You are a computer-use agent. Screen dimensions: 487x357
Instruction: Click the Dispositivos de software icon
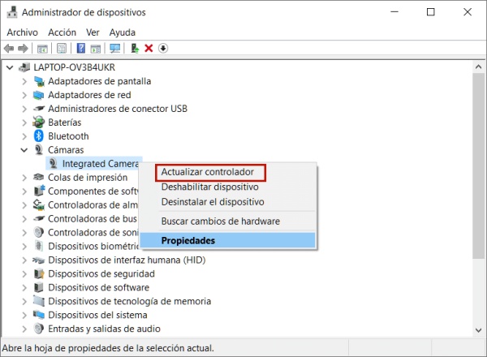point(38,287)
